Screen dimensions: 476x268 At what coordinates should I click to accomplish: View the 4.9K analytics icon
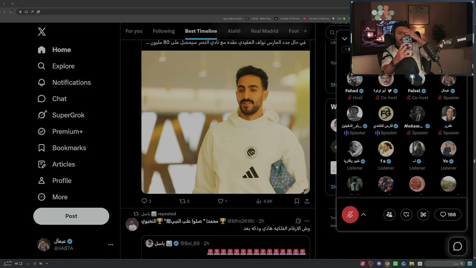(x=259, y=201)
